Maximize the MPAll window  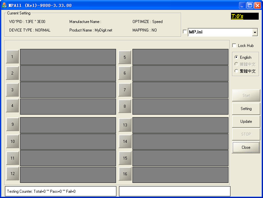point(250,5)
